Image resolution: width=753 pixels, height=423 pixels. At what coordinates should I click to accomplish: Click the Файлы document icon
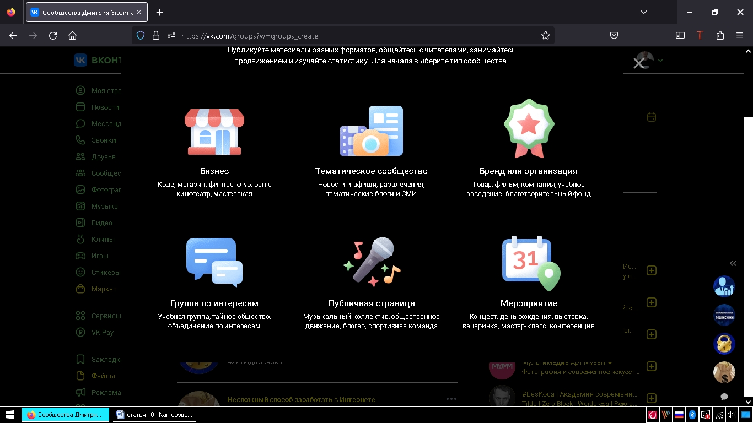pyautogui.click(x=80, y=376)
